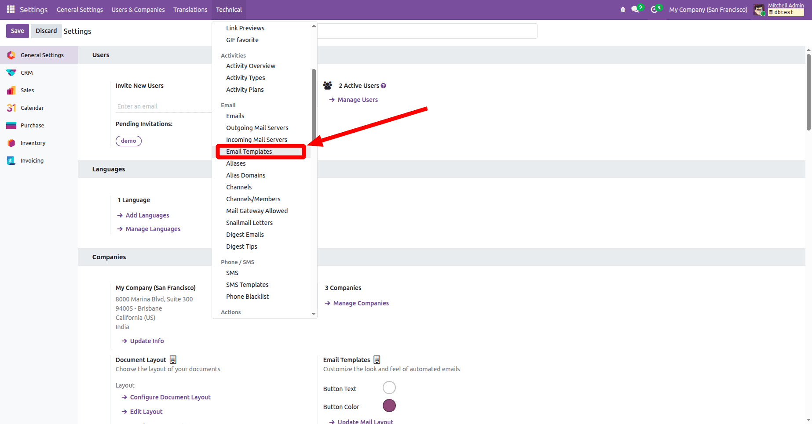Viewport: 812px width, 424px height.
Task: Select the CRM app icon in sidebar
Action: [x=11, y=72]
